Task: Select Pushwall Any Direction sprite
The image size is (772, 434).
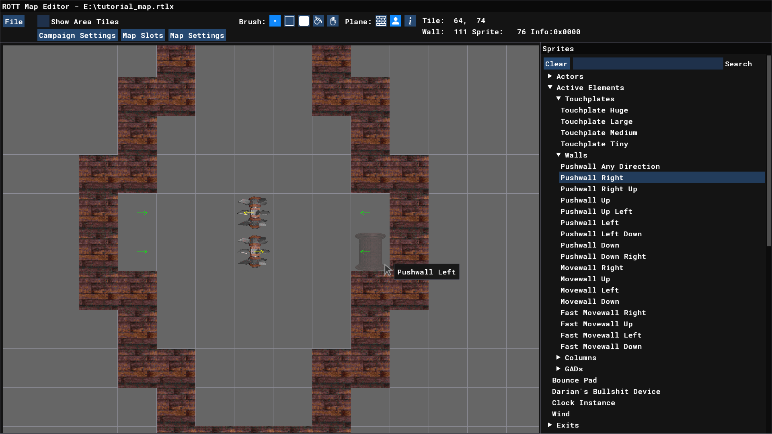Action: click(610, 166)
